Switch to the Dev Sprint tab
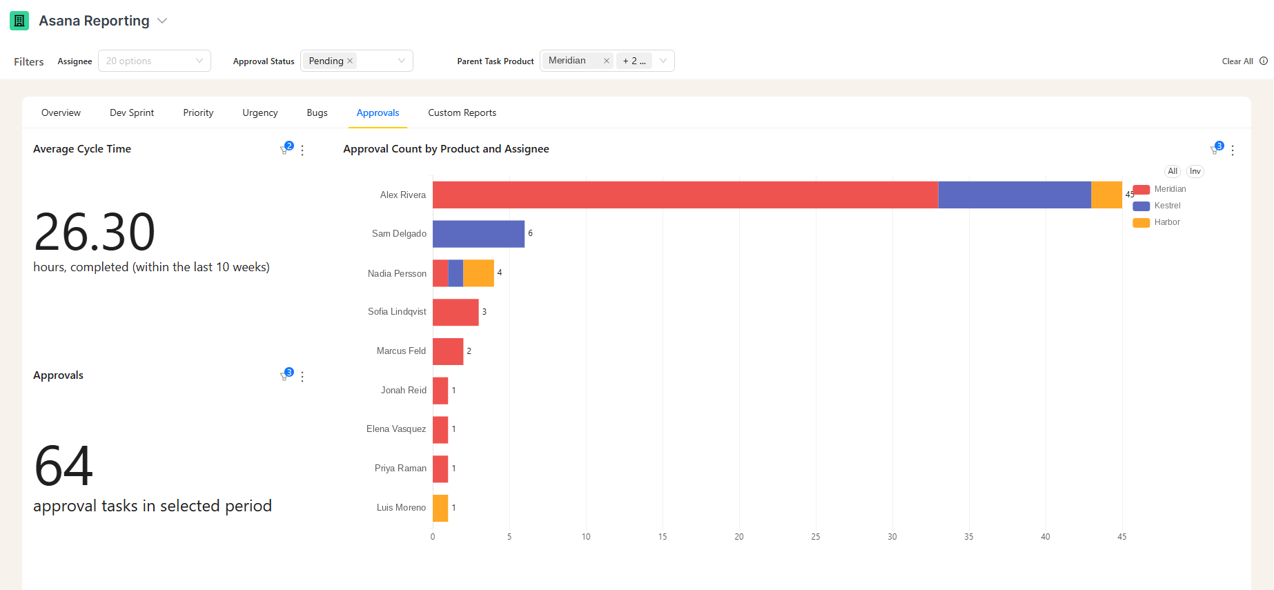Viewport: 1274px width, 590px height. pos(132,112)
